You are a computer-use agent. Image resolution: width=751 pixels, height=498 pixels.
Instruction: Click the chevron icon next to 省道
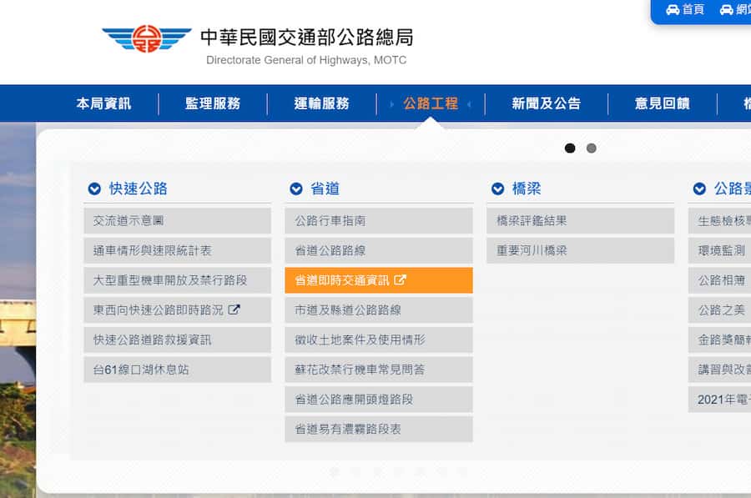coord(296,189)
